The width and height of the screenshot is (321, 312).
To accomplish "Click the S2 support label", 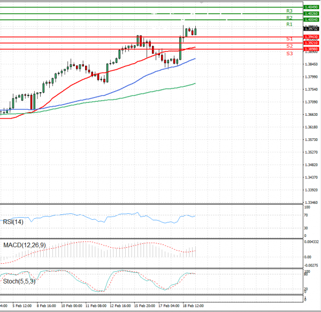I will 289,46.
